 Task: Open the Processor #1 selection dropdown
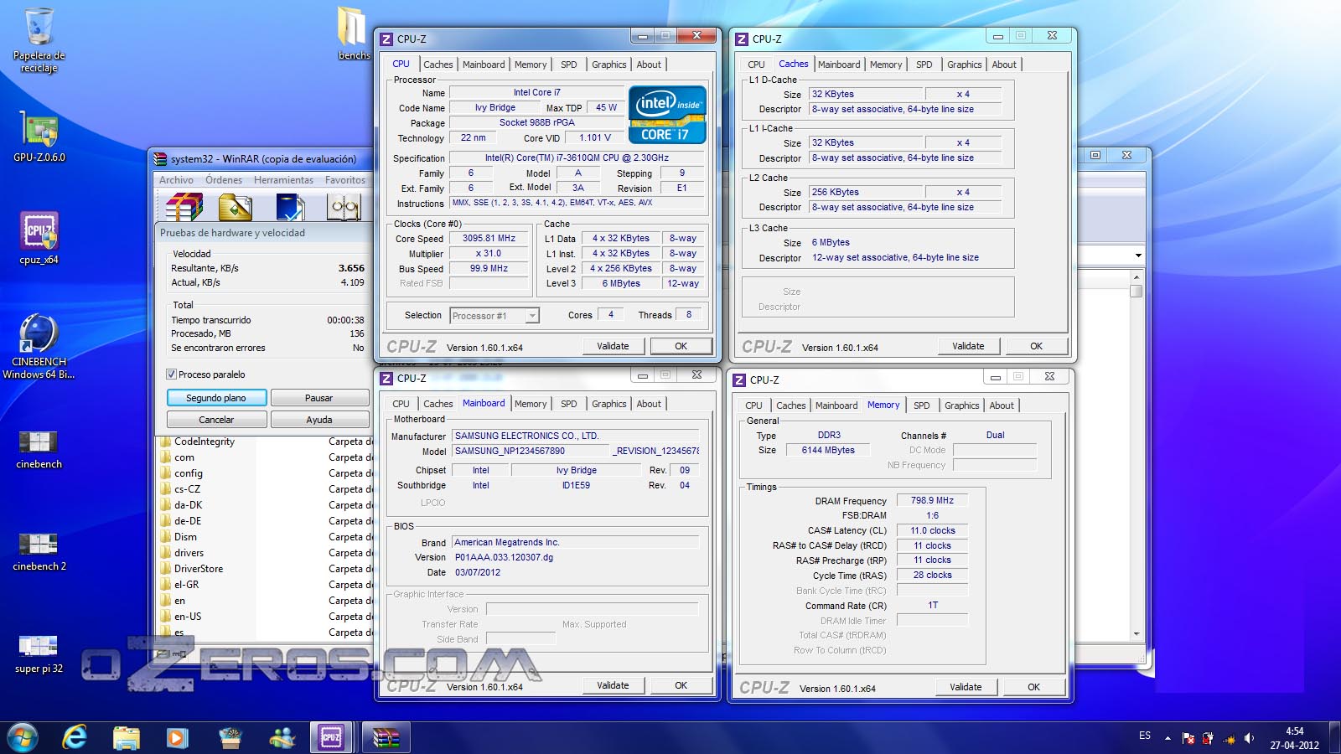click(x=531, y=316)
